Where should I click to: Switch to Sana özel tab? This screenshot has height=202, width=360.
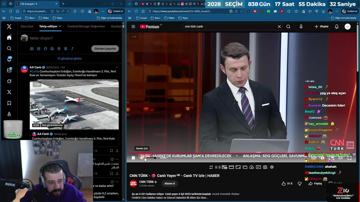pos(27,26)
